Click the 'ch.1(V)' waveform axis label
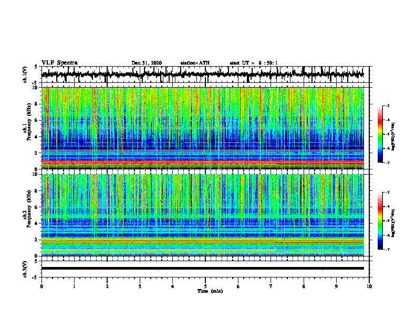This screenshot has height=321, width=416. [25, 74]
